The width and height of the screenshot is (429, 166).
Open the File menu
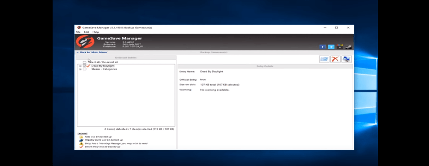pyautogui.click(x=78, y=32)
